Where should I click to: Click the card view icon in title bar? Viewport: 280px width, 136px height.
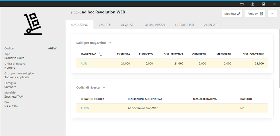242,4
